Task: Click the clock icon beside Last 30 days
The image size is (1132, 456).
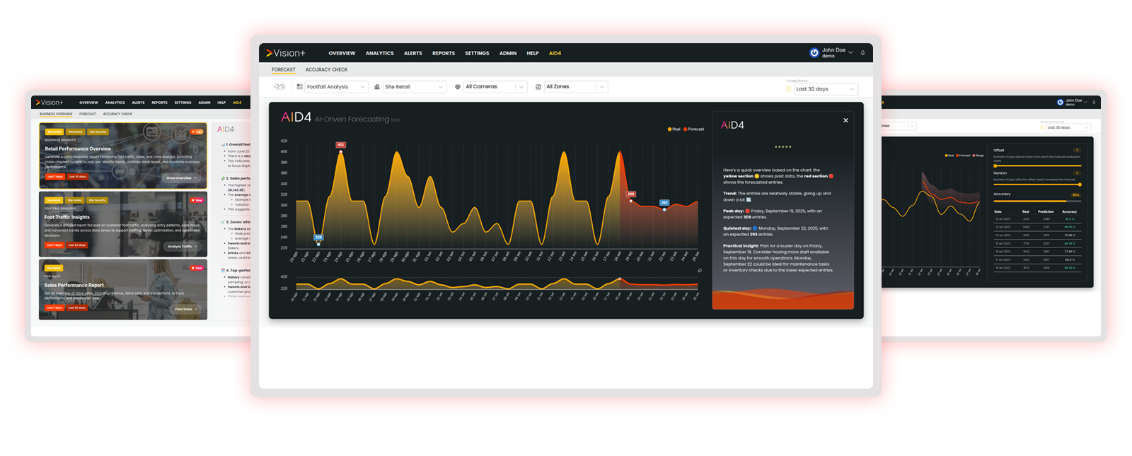Action: [789, 89]
